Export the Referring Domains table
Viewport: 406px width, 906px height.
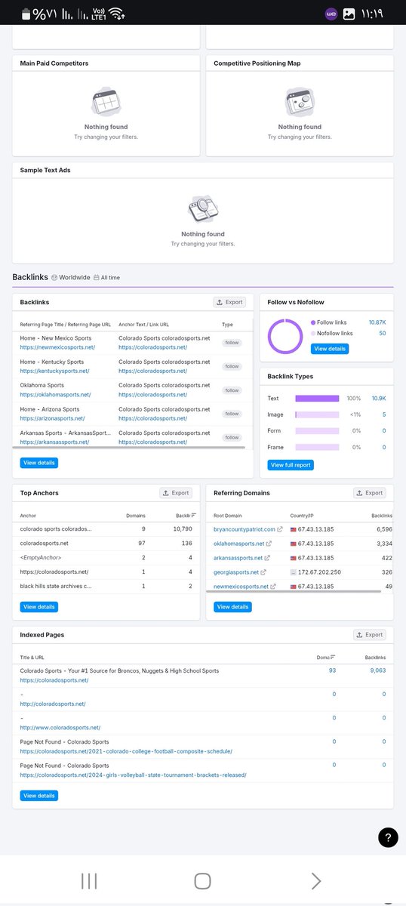point(370,493)
